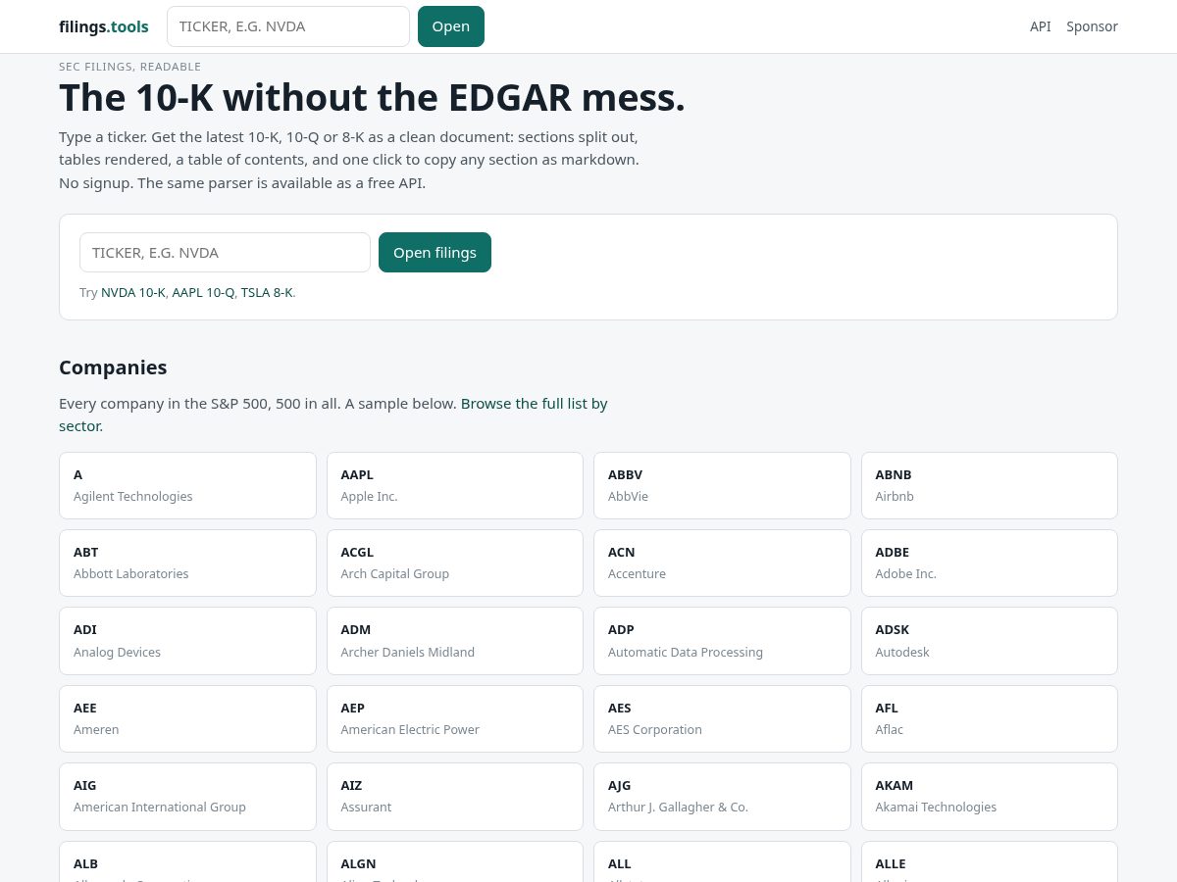Browse the full list by sector
This screenshot has width=1177, height=882.
point(333,415)
